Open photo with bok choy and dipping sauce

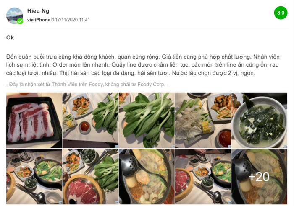[90, 121]
